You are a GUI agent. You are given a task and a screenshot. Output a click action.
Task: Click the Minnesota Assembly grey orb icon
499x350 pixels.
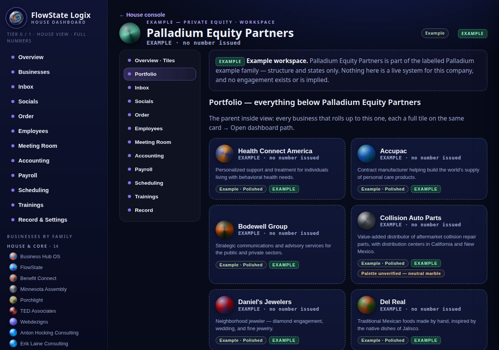coord(13,289)
